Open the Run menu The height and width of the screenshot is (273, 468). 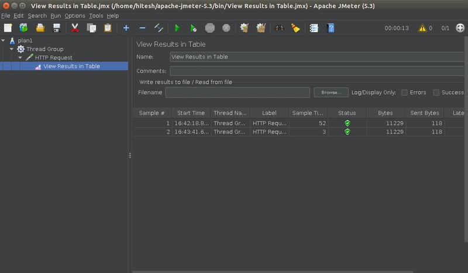pyautogui.click(x=56, y=16)
